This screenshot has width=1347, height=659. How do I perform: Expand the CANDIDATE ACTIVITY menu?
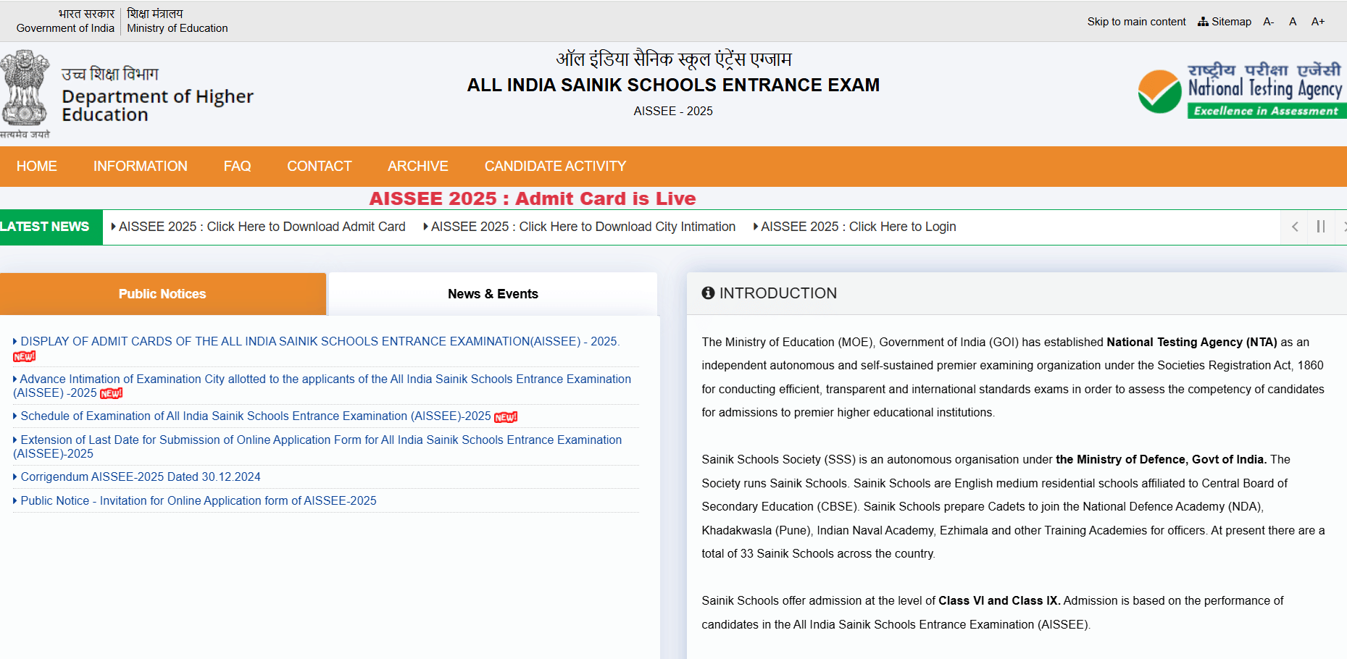(x=555, y=167)
